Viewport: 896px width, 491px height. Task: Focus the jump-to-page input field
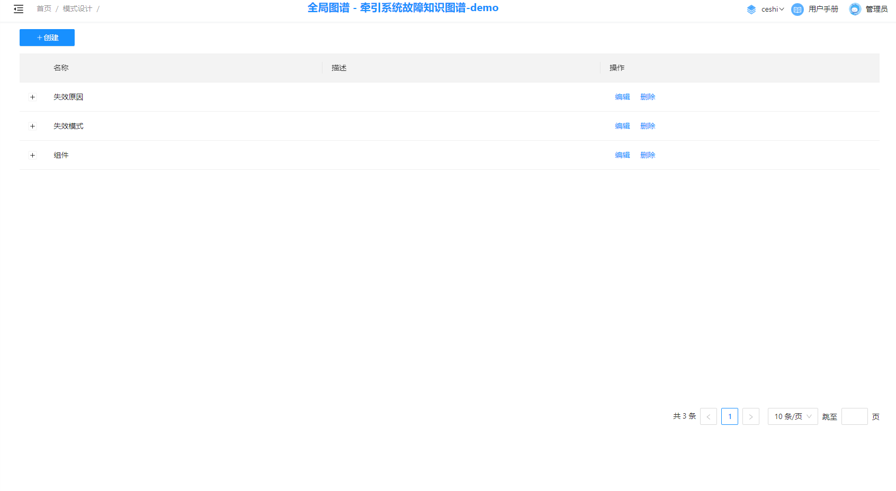point(854,416)
